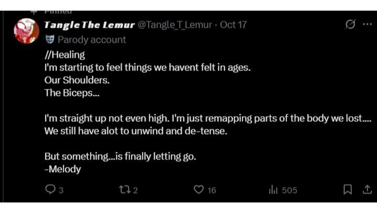Click the pinned pin icon above tweet
Screen dimensions: 377x212
pos(34,12)
